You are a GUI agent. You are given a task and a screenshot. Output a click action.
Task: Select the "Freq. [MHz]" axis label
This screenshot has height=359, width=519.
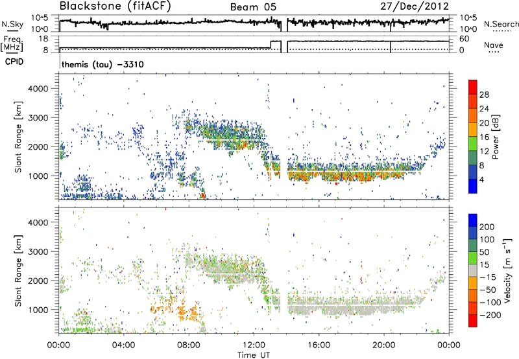[12, 43]
